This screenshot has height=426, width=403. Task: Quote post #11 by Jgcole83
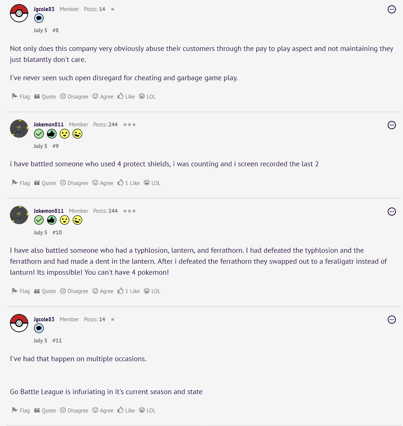[45, 411]
